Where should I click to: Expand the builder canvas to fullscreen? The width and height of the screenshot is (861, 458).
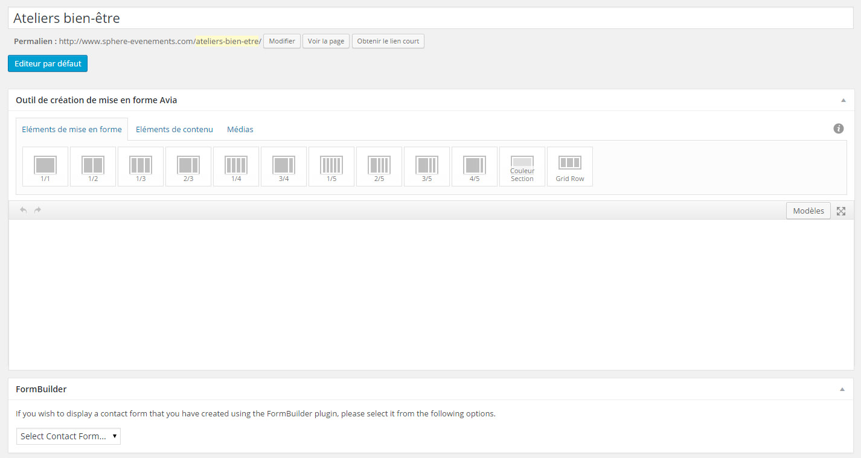tap(841, 211)
